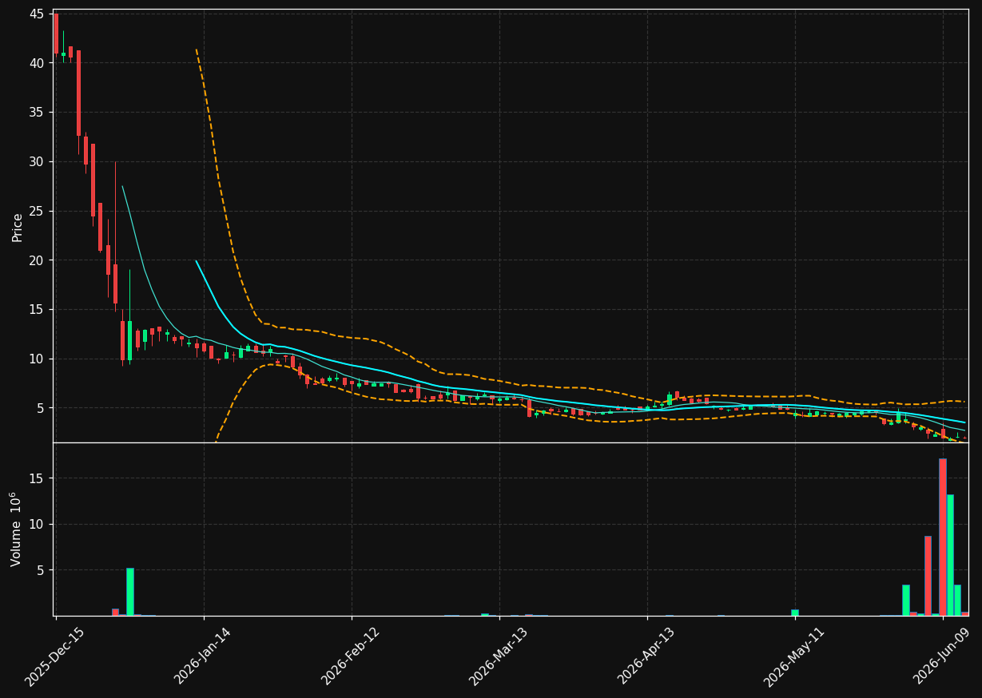Click the 2025-Dec-15 date label
Viewport: 982px width, 698px height.
click(x=54, y=656)
